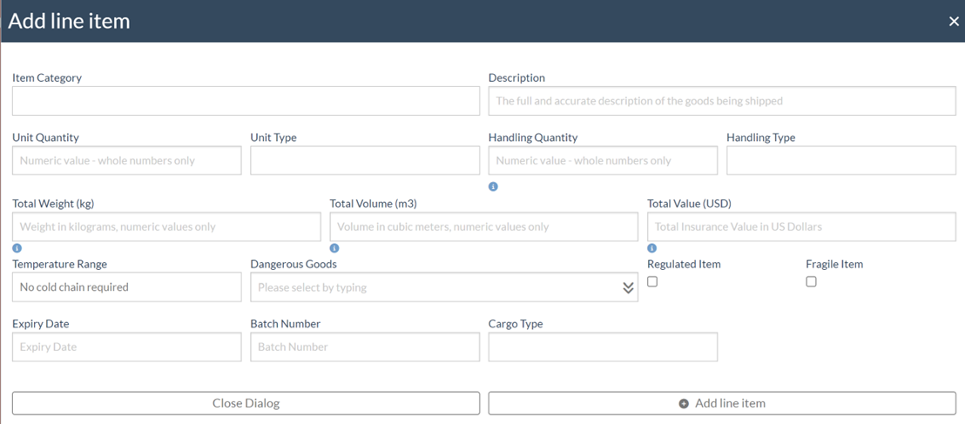Click the Add line item button
Viewport: 965px width, 424px height.
(x=722, y=404)
